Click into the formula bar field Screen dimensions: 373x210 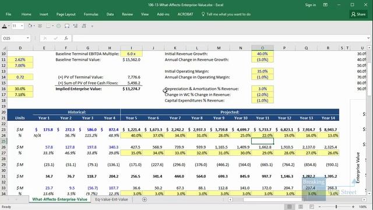[219, 38]
